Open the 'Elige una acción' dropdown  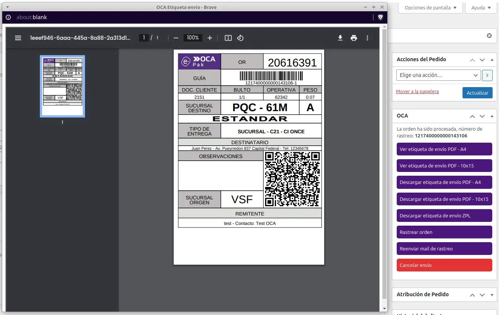coord(438,75)
